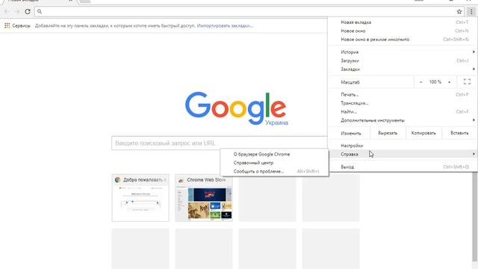Expand the Справка submenu arrow

(474, 154)
